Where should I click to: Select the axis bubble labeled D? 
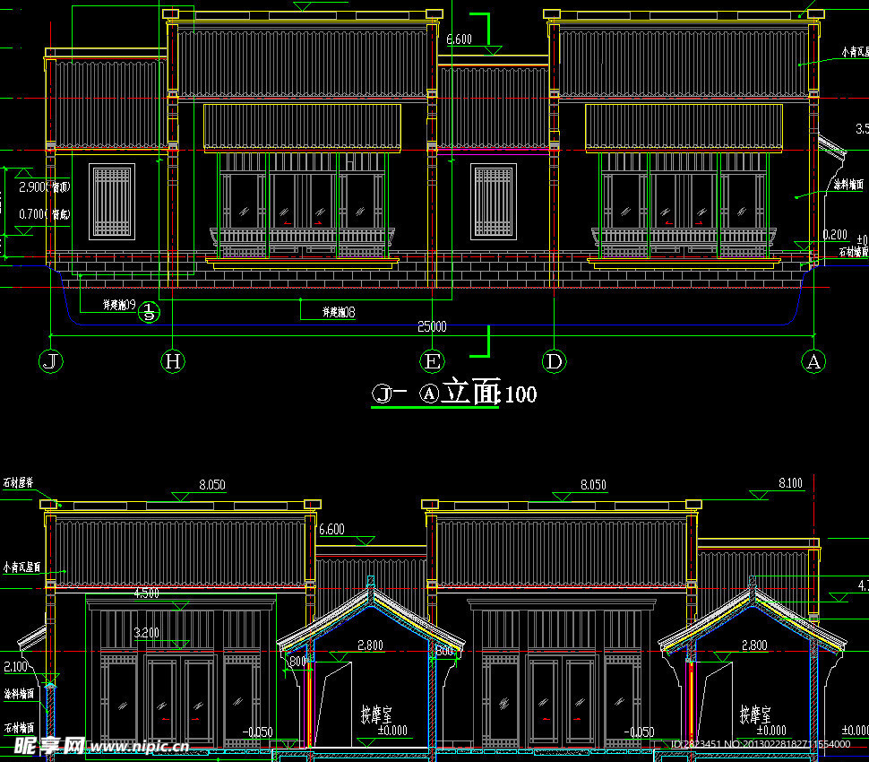pos(555,361)
